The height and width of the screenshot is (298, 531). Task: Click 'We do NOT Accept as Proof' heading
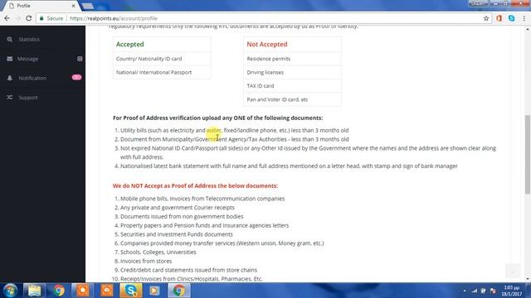tap(196, 185)
